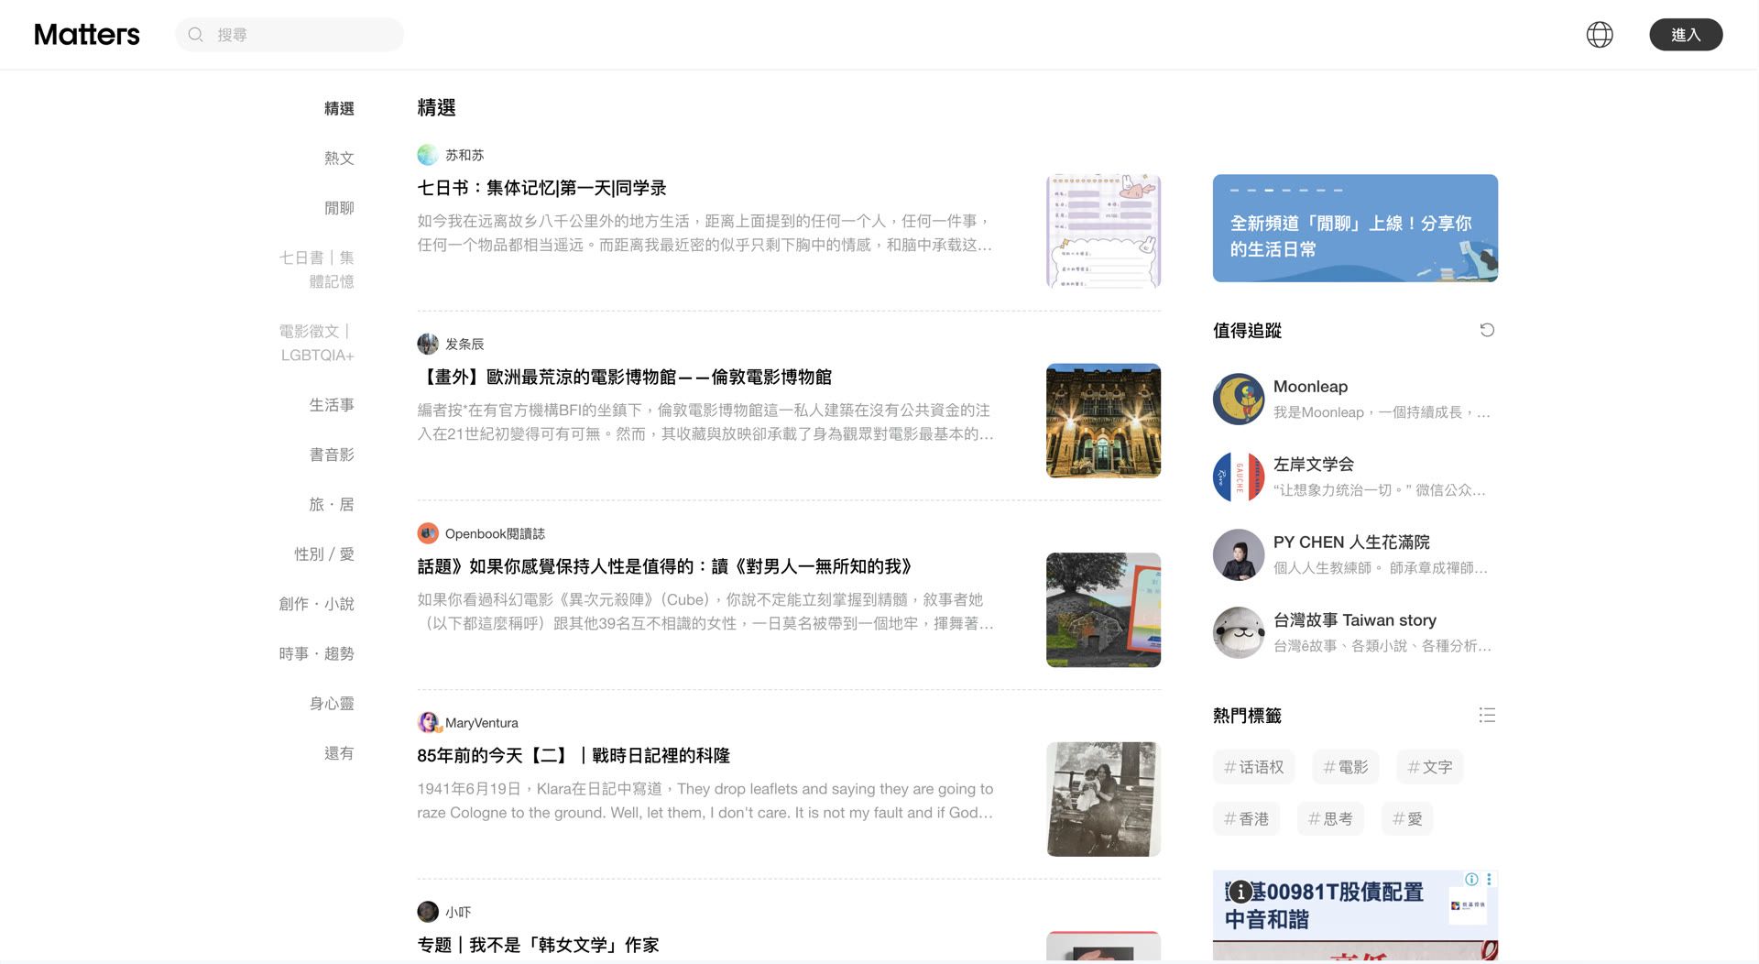The height and width of the screenshot is (964, 1759).
Task: Open the ad options menu icon
Action: tap(1489, 879)
